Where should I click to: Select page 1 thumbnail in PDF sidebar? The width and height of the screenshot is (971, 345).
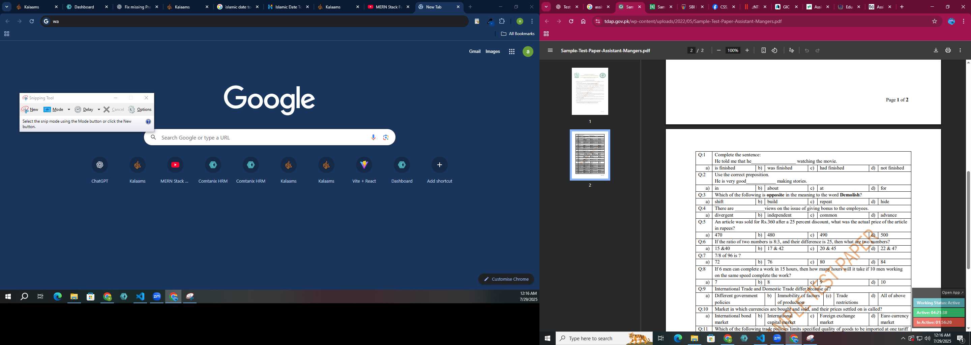590,92
